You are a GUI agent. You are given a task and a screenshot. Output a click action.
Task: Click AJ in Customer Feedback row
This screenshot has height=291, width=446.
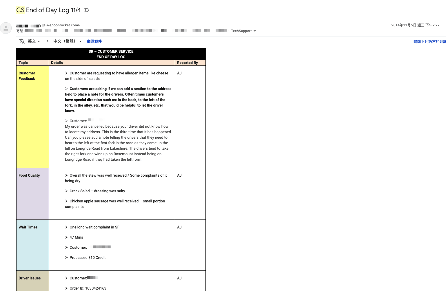(x=179, y=73)
